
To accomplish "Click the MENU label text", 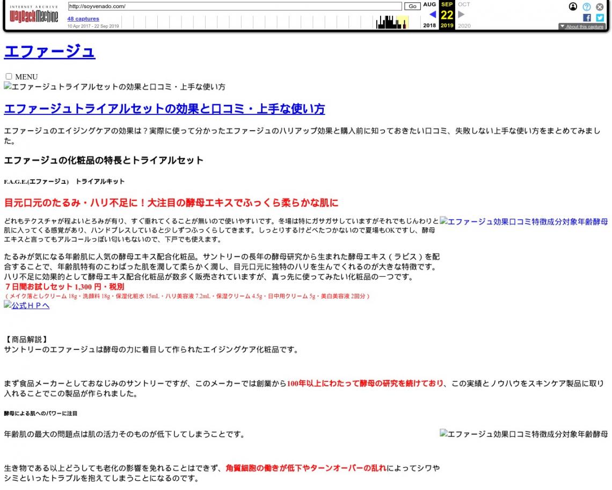I will (x=26, y=77).
